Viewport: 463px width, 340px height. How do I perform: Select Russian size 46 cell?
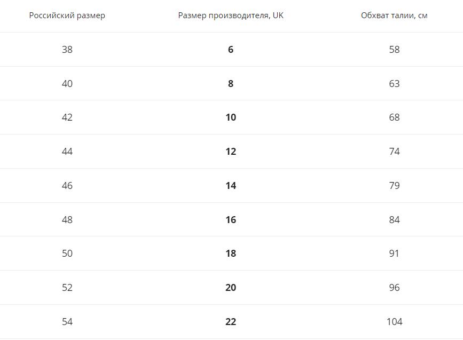(67, 186)
